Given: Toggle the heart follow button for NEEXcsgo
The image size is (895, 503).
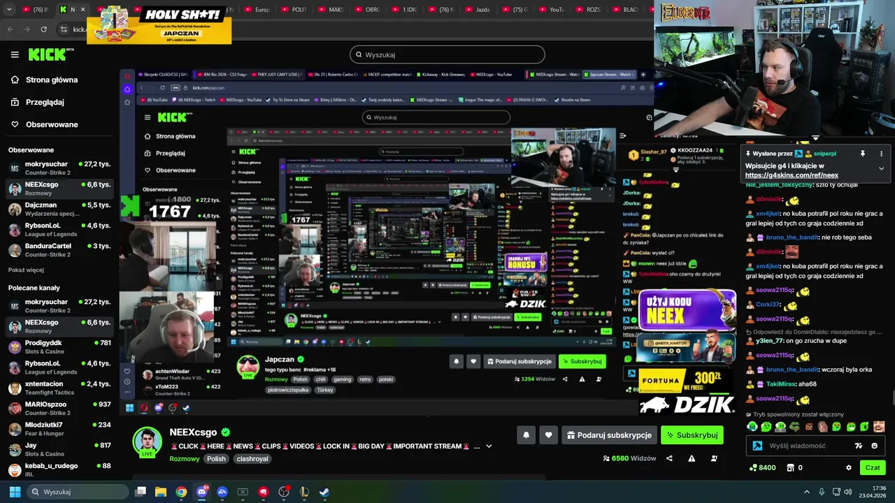Looking at the screenshot, I should point(549,435).
